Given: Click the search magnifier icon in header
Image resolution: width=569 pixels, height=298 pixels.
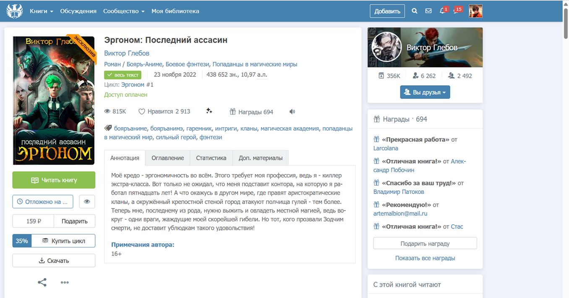Looking at the screenshot, I should pos(415,11).
